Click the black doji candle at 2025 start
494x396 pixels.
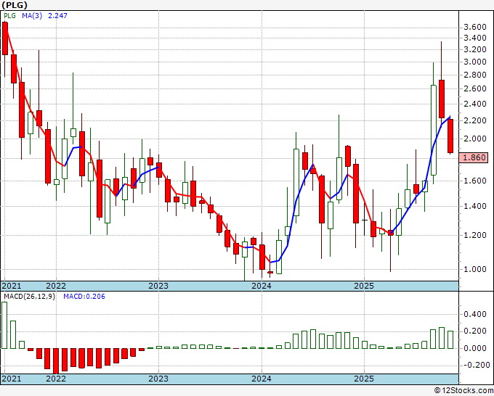(x=365, y=220)
